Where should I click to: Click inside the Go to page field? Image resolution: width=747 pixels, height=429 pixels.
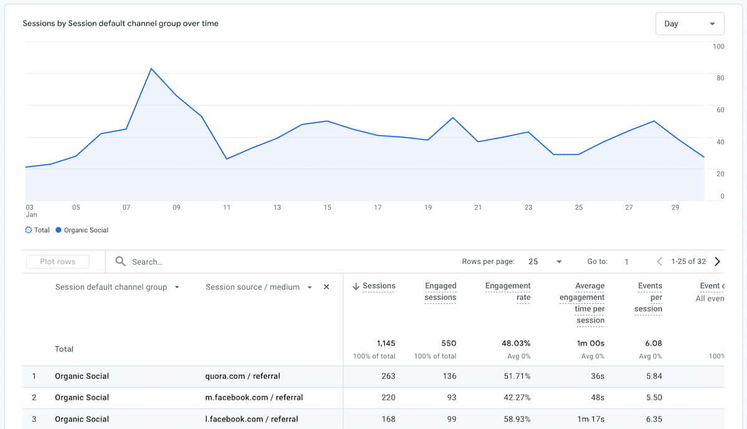point(626,262)
